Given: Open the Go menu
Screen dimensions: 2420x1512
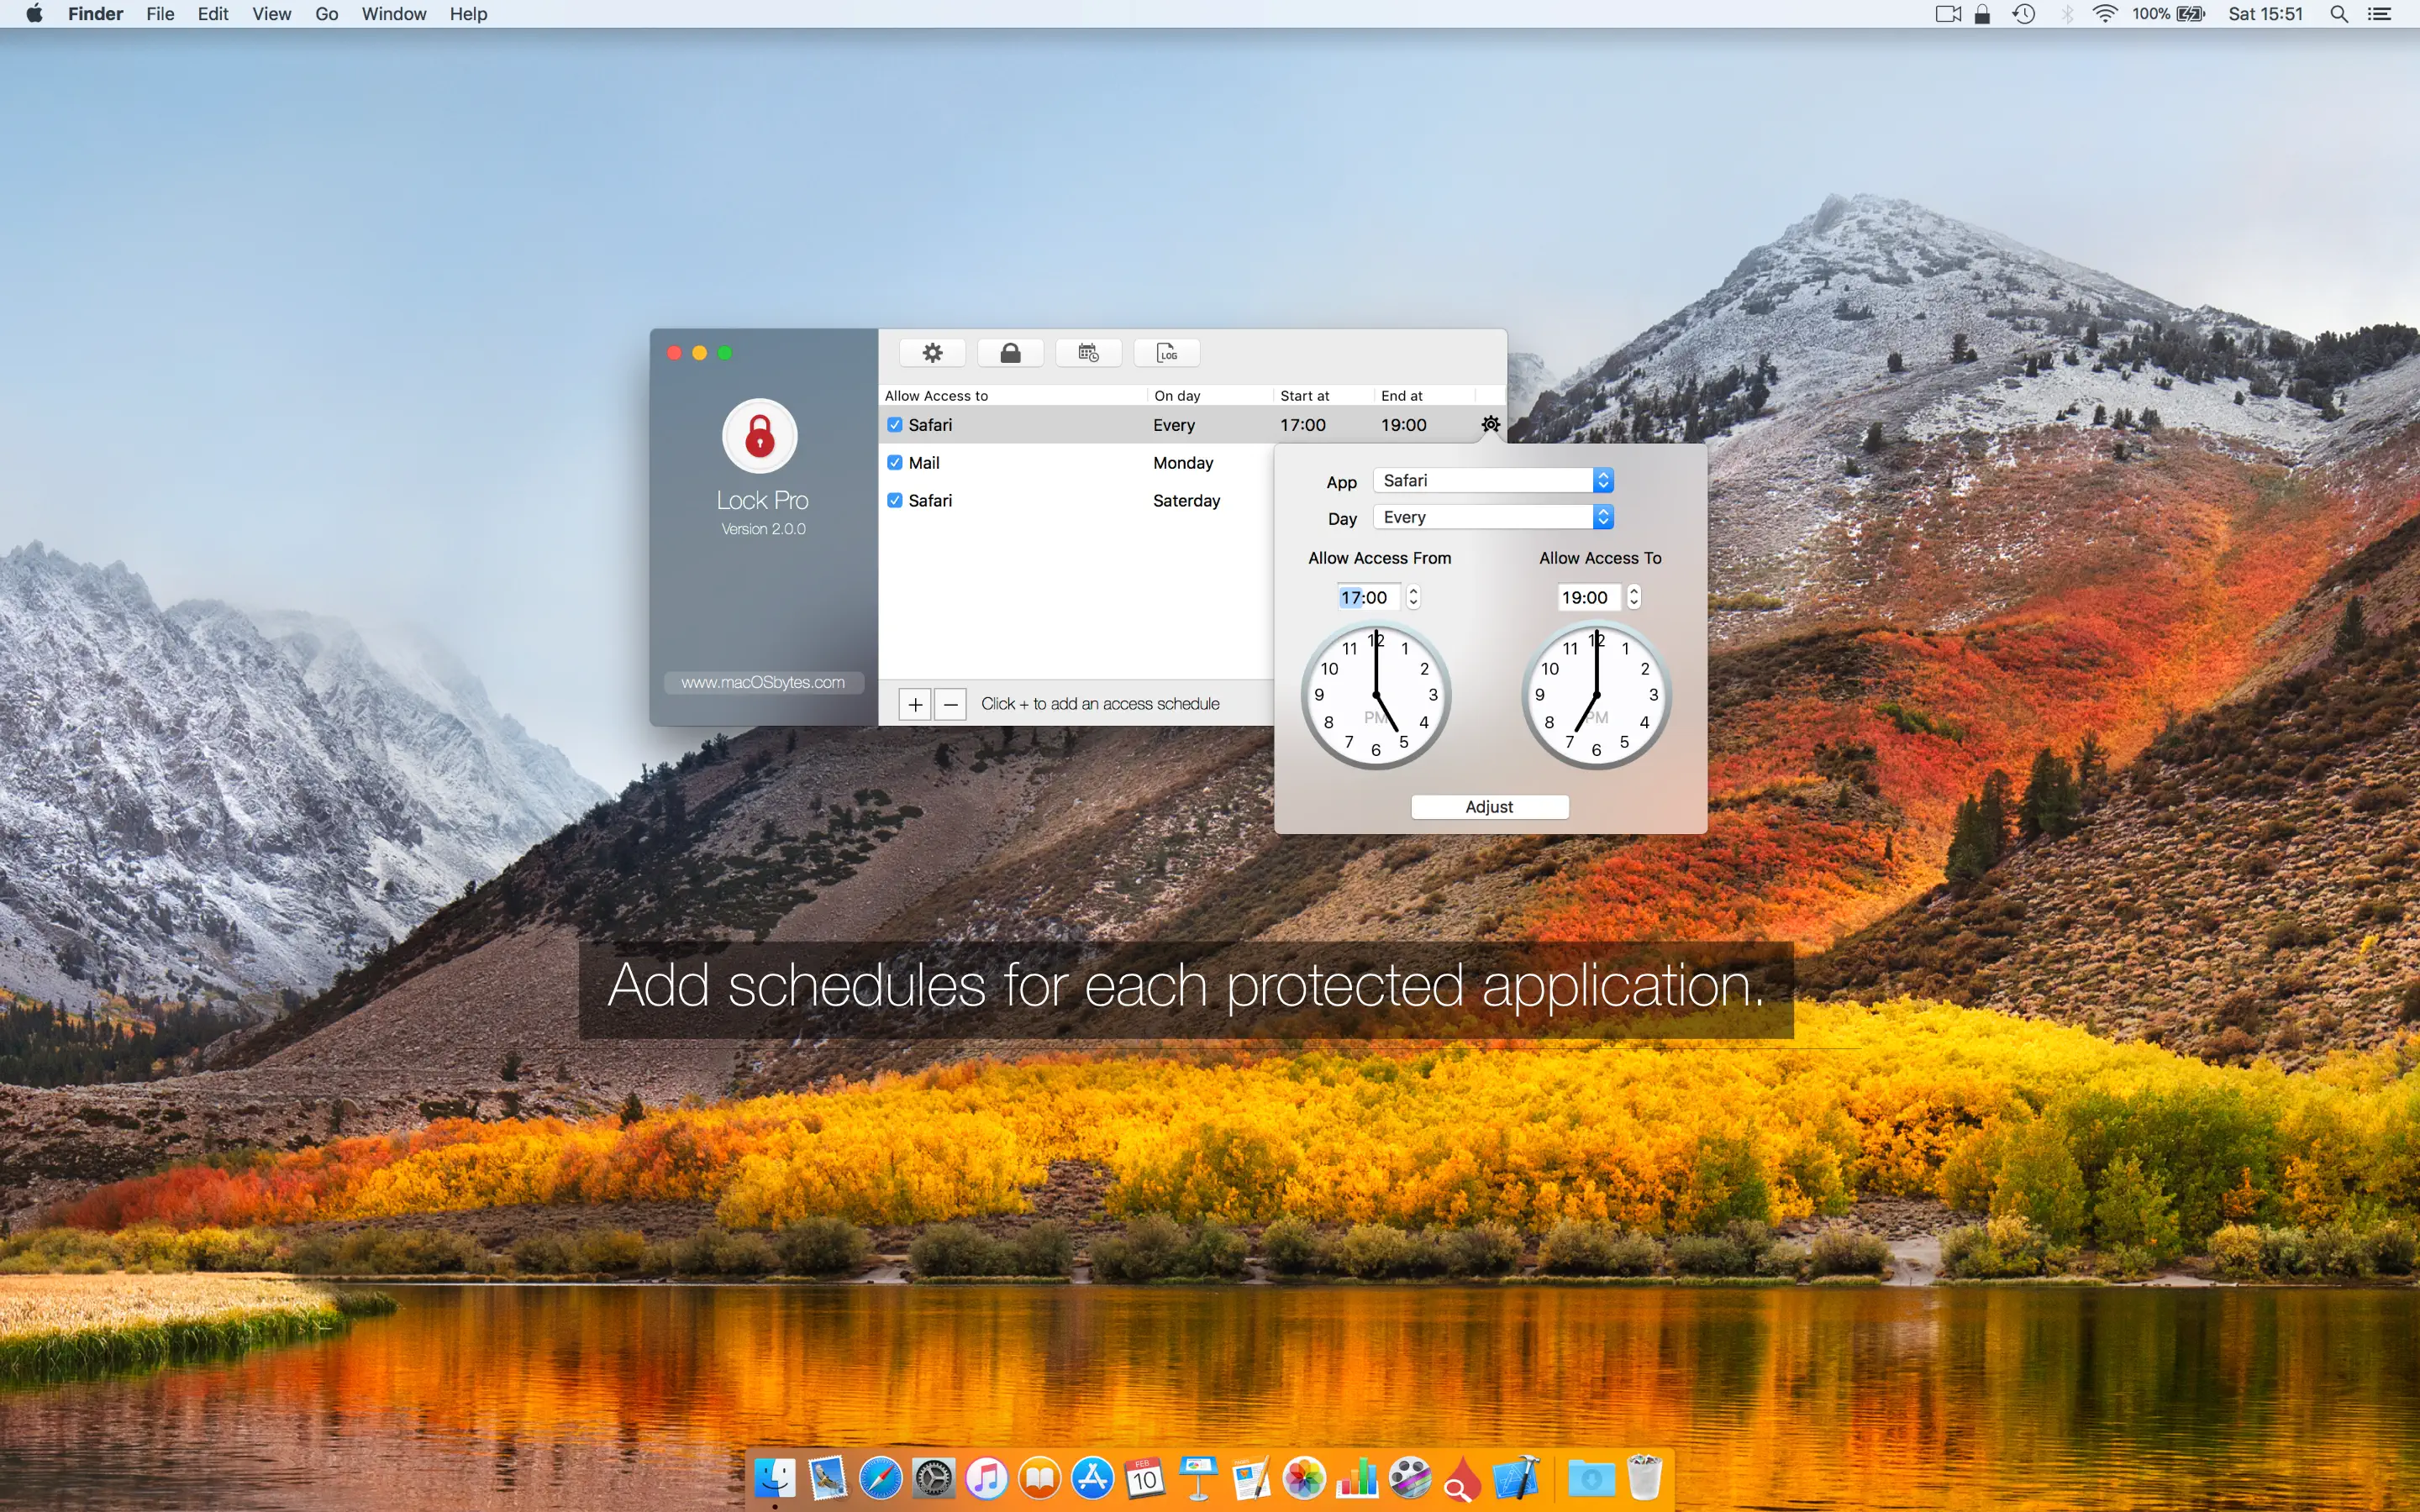Looking at the screenshot, I should tap(326, 14).
